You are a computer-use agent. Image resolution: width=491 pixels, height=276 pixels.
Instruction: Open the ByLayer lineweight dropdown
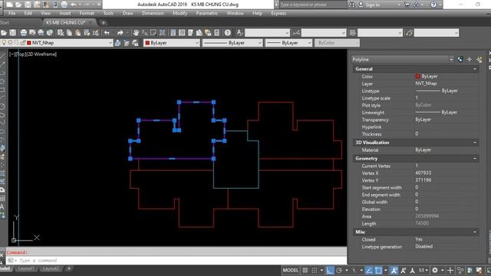click(x=309, y=43)
